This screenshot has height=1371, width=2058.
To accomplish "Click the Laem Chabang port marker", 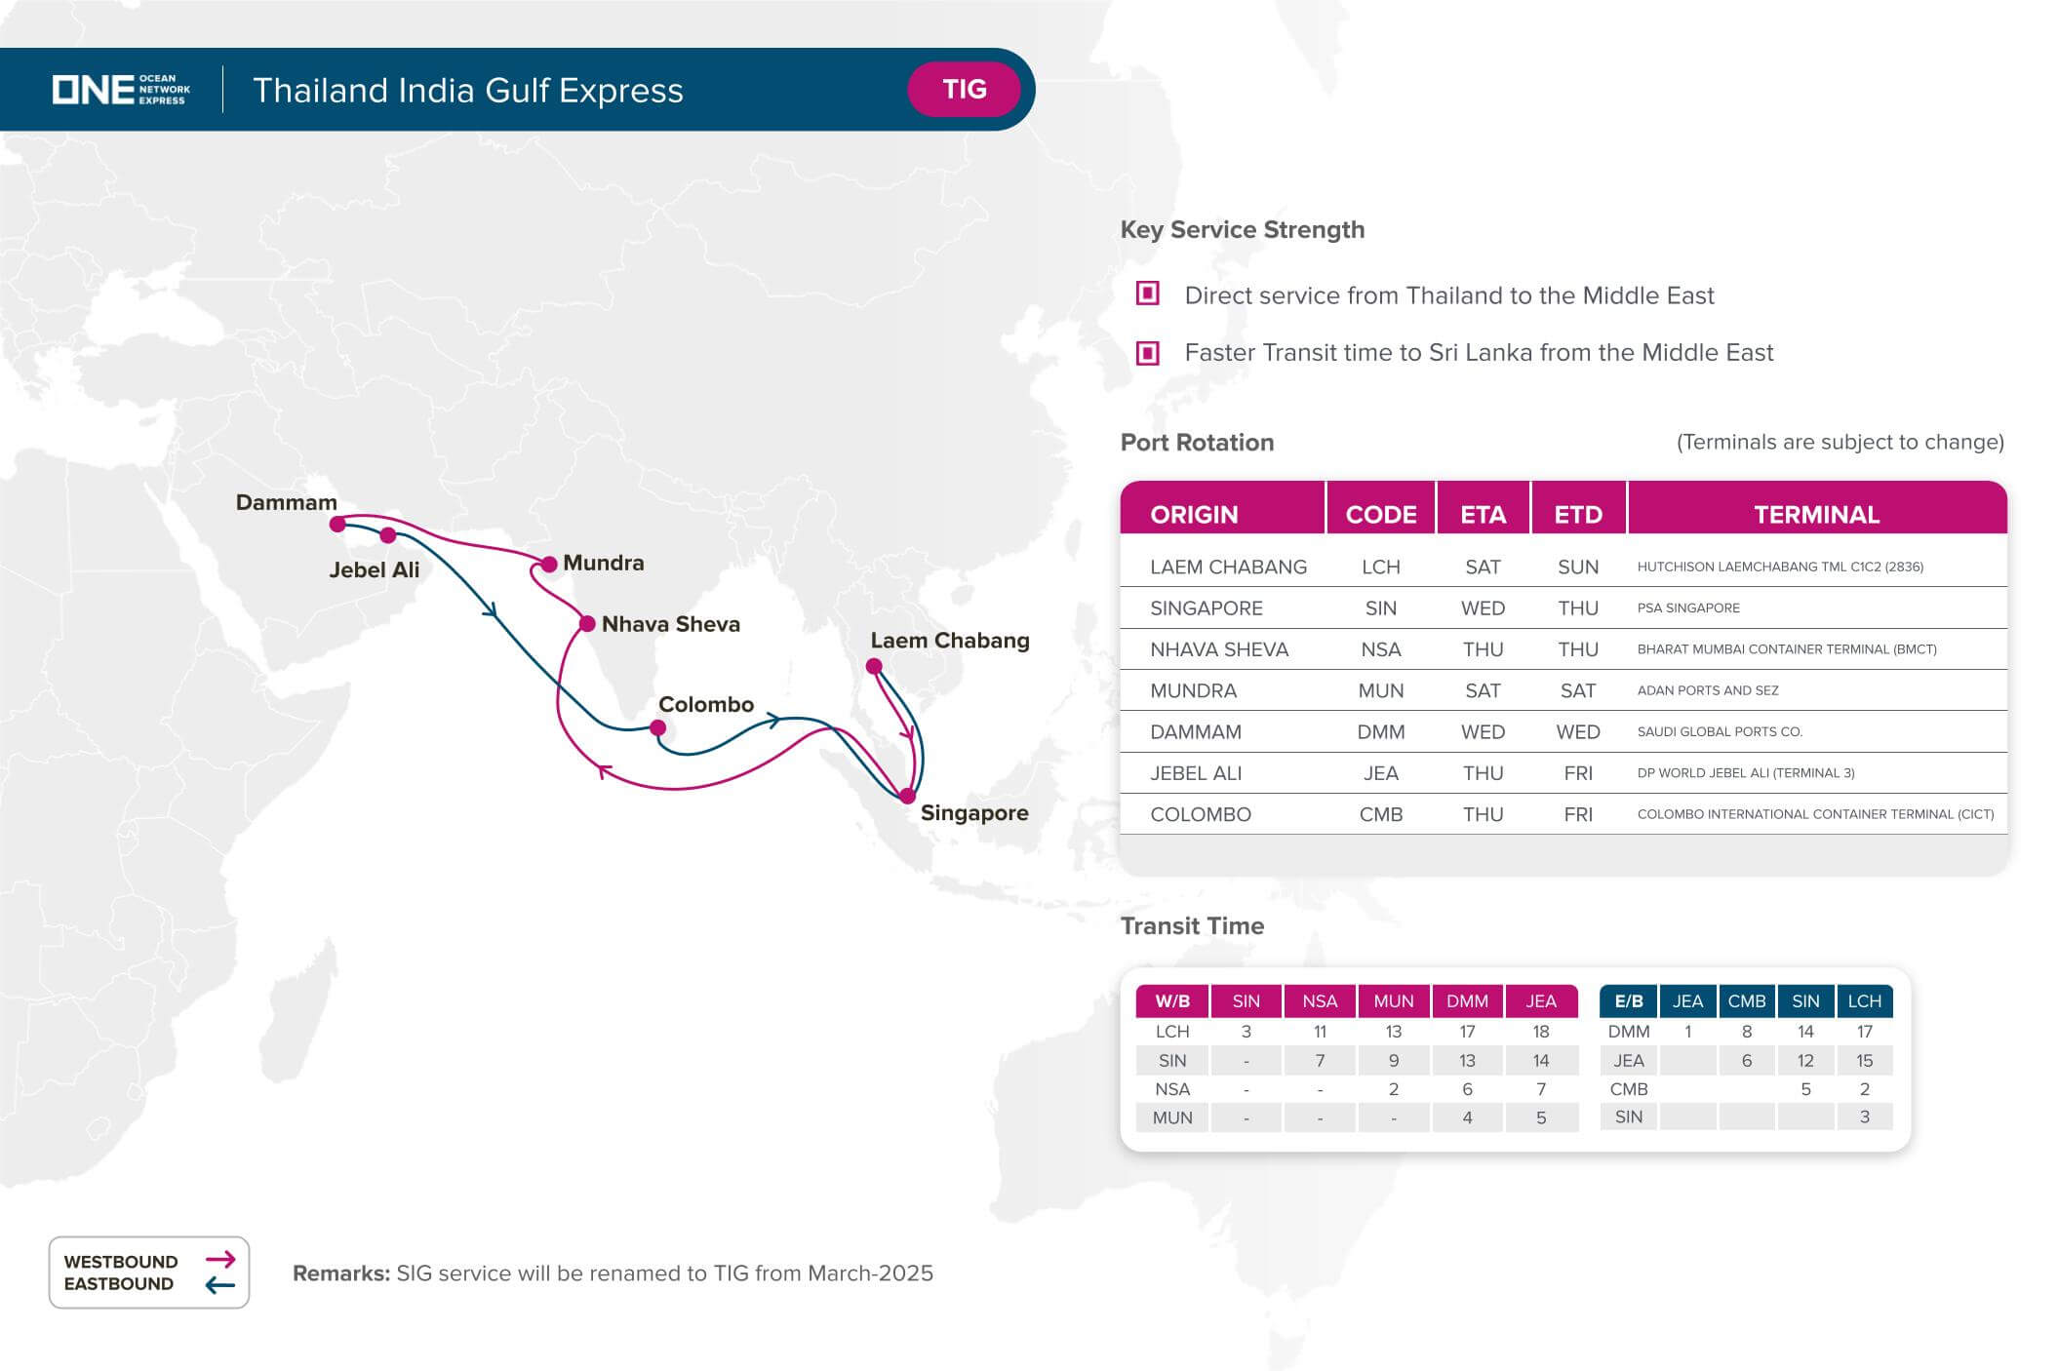I will coord(874,667).
